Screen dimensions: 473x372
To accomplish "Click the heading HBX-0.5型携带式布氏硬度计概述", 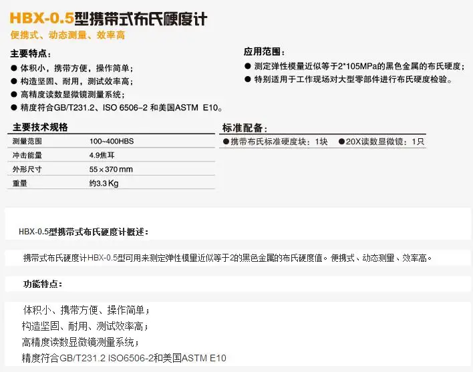I will (84, 232).
